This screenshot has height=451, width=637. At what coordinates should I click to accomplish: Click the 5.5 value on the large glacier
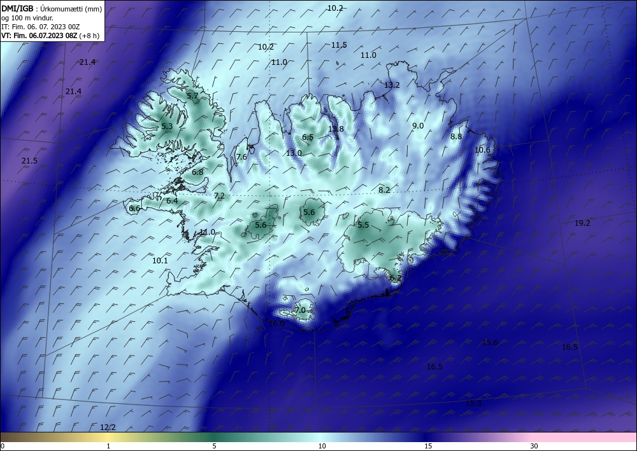[363, 225]
